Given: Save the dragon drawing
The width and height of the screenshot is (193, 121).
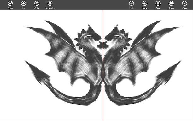Looking at the screenshot, I should (158, 3).
